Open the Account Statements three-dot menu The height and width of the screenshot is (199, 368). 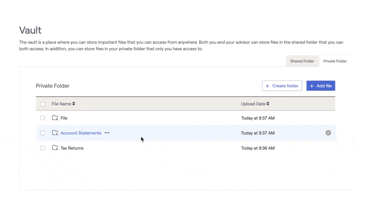[107, 133]
